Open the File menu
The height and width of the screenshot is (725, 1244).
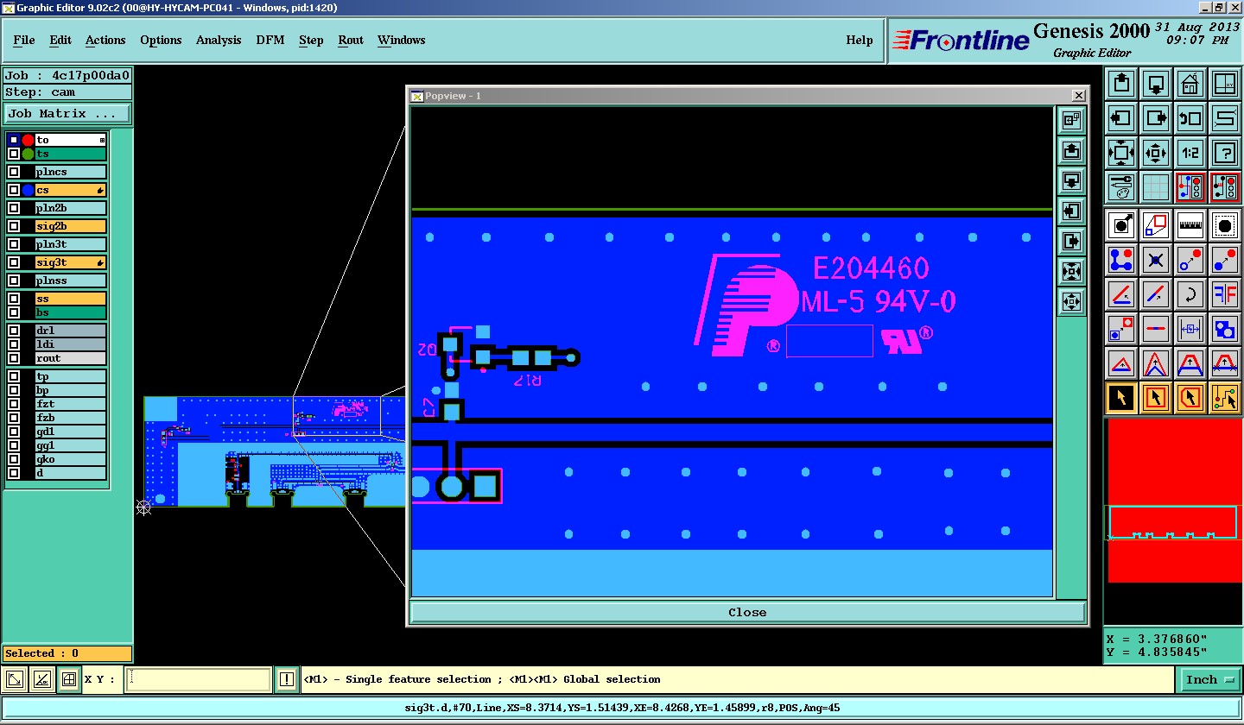[24, 40]
